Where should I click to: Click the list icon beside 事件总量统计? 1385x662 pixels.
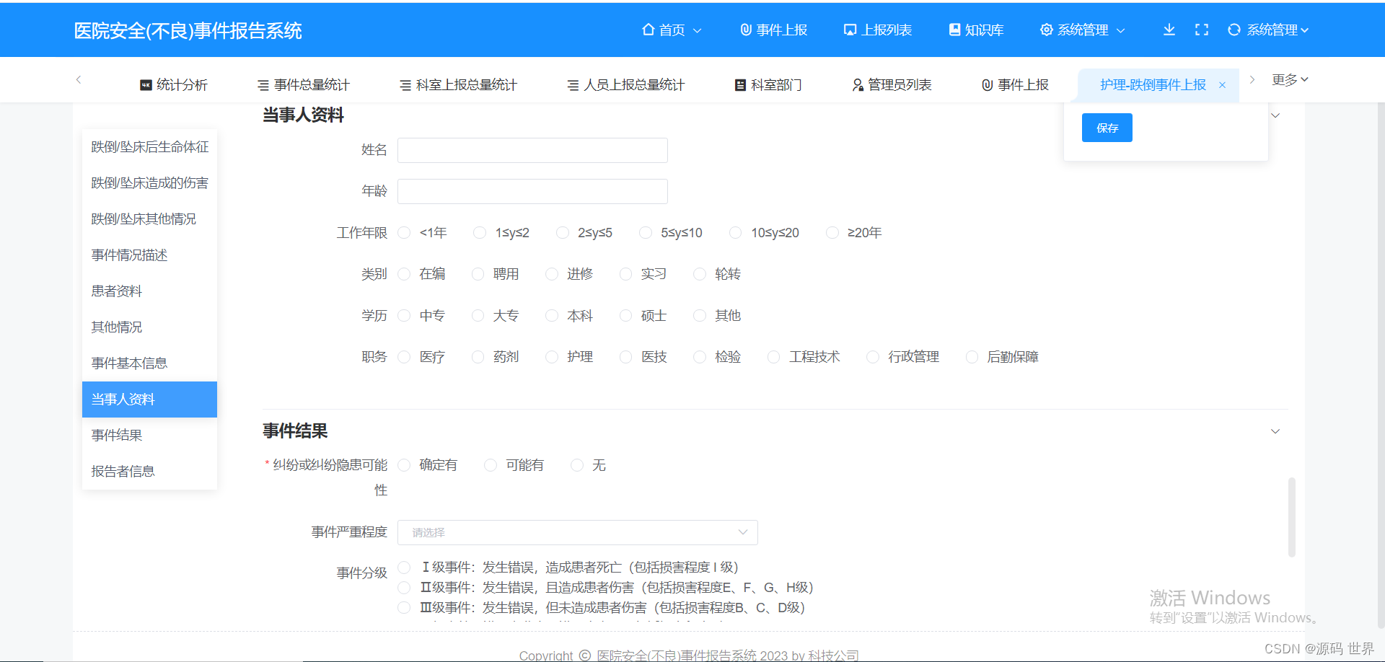pyautogui.click(x=263, y=85)
